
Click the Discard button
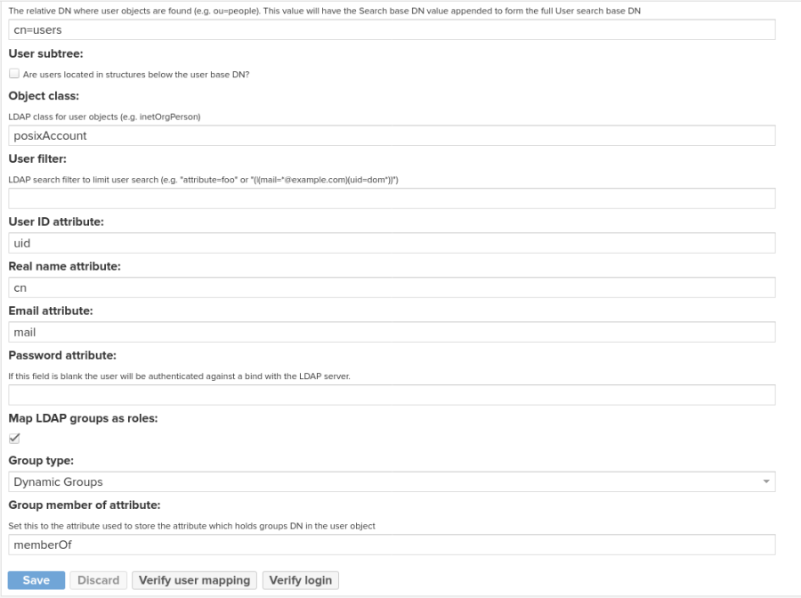tap(98, 580)
